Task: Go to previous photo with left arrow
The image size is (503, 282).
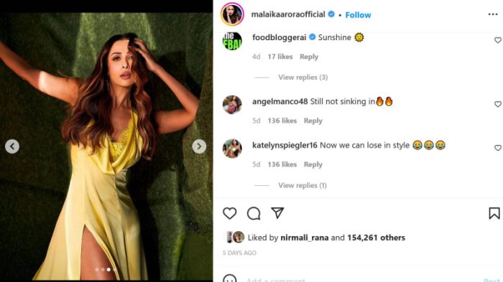Action: click(x=12, y=146)
